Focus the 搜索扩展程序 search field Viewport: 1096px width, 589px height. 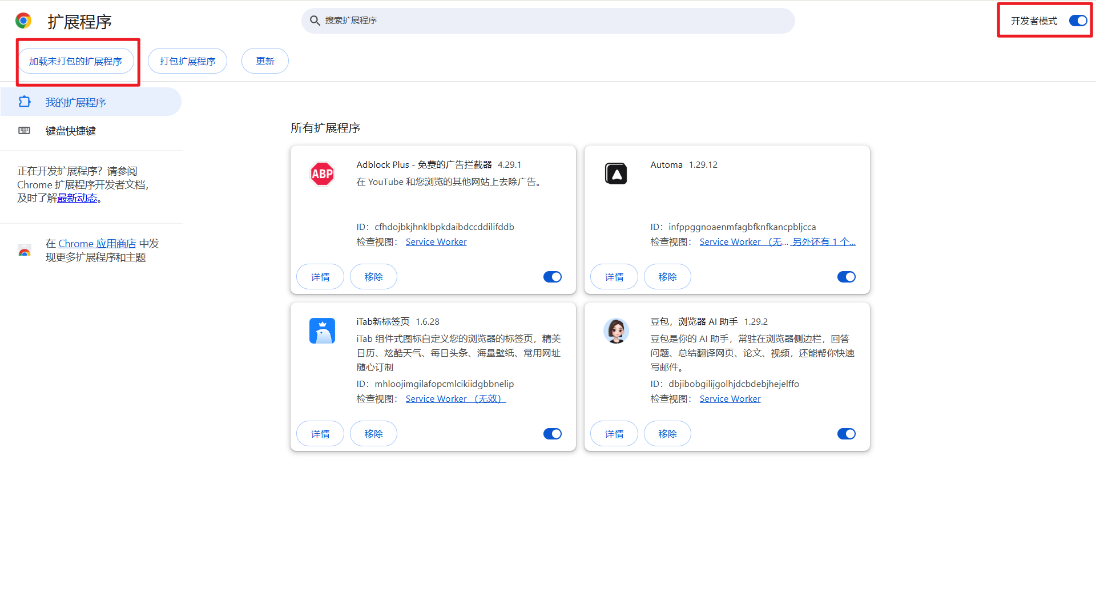pyautogui.click(x=548, y=21)
